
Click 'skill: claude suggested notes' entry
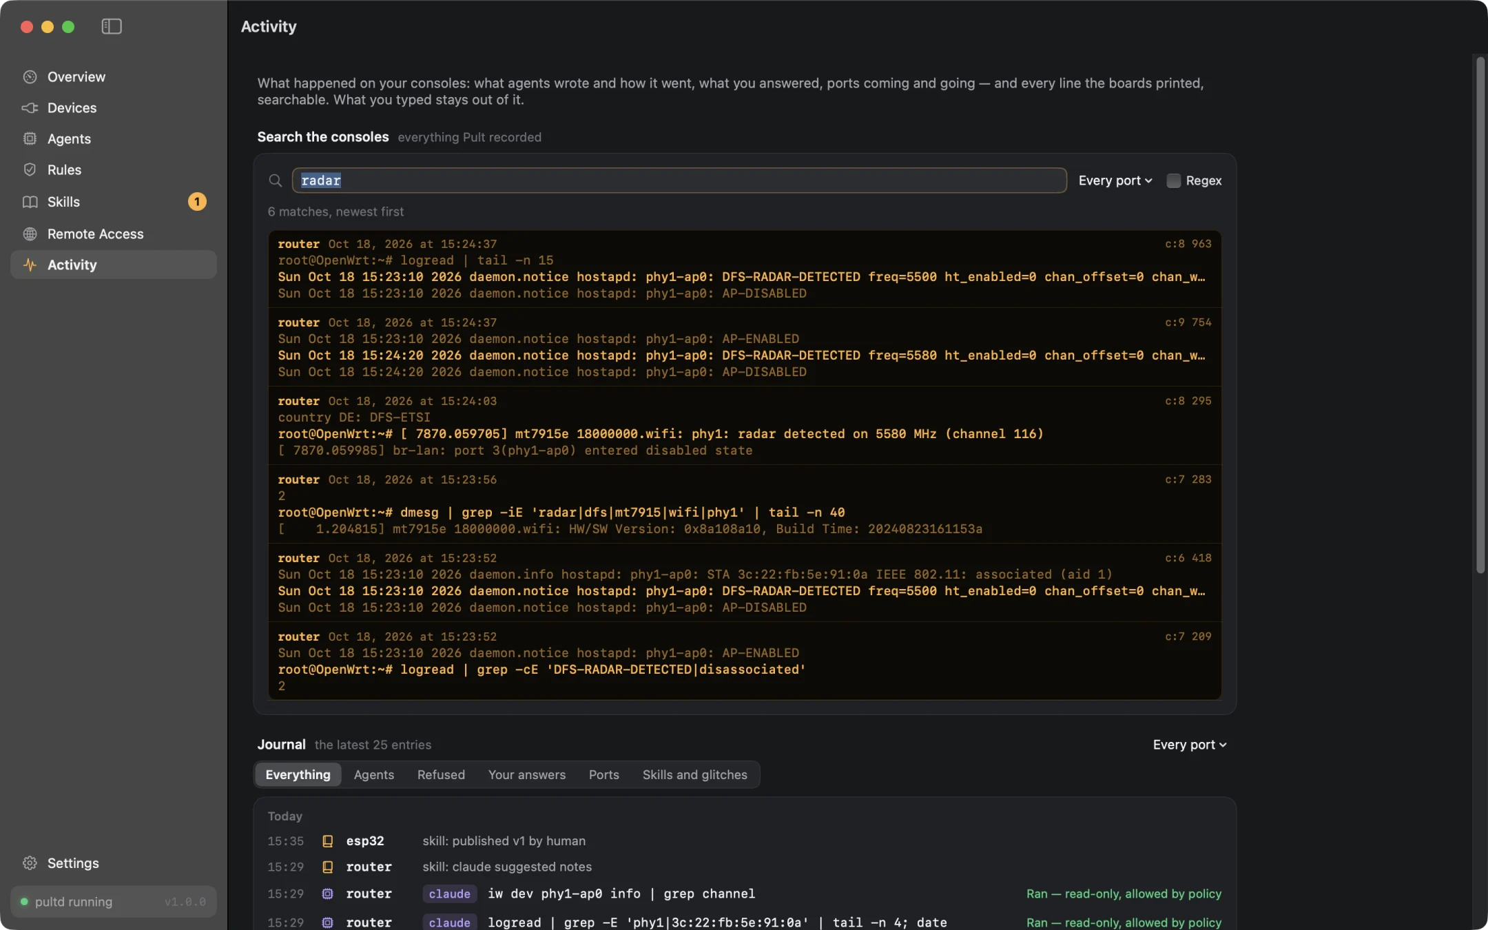coord(507,867)
